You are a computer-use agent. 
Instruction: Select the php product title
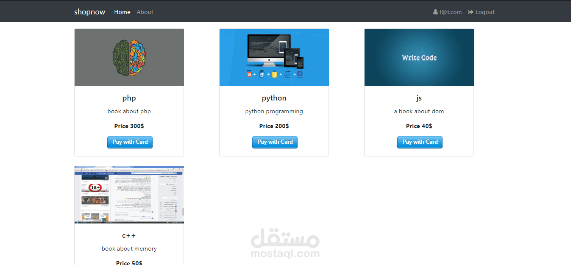(129, 98)
